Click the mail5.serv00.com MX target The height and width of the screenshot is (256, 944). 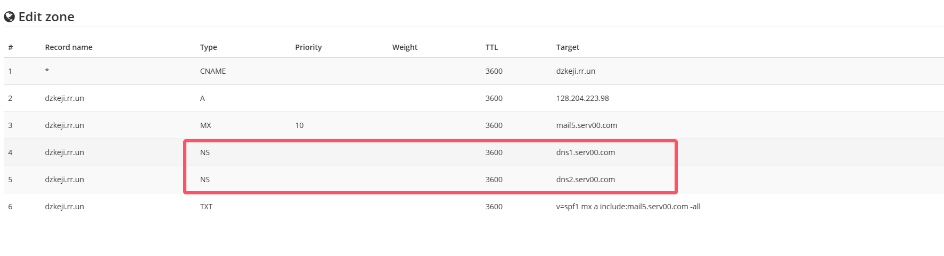click(587, 125)
